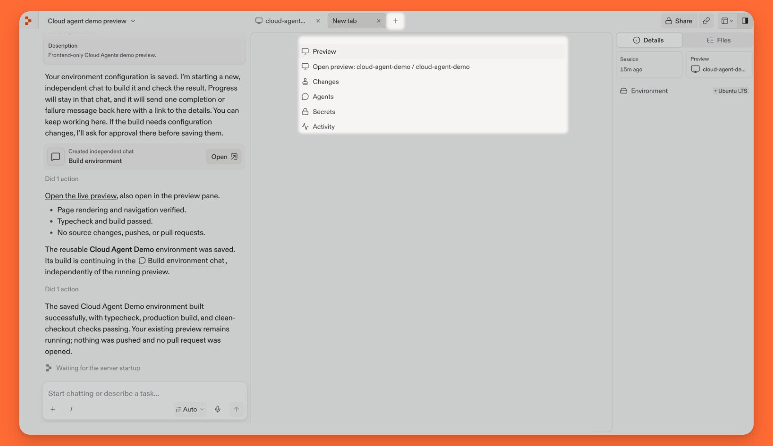773x446 pixels.
Task: Click the chat bubble icon beside Build environment
Action: pos(56,156)
